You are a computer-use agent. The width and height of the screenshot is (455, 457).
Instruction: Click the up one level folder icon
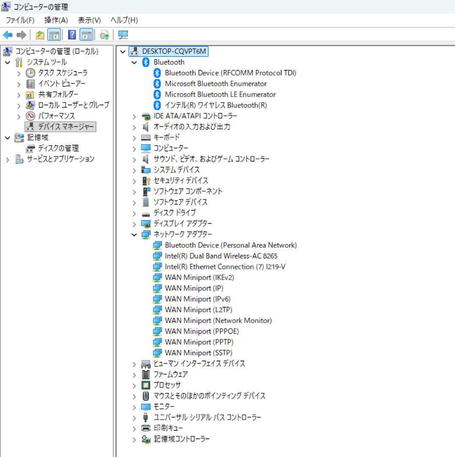point(39,35)
